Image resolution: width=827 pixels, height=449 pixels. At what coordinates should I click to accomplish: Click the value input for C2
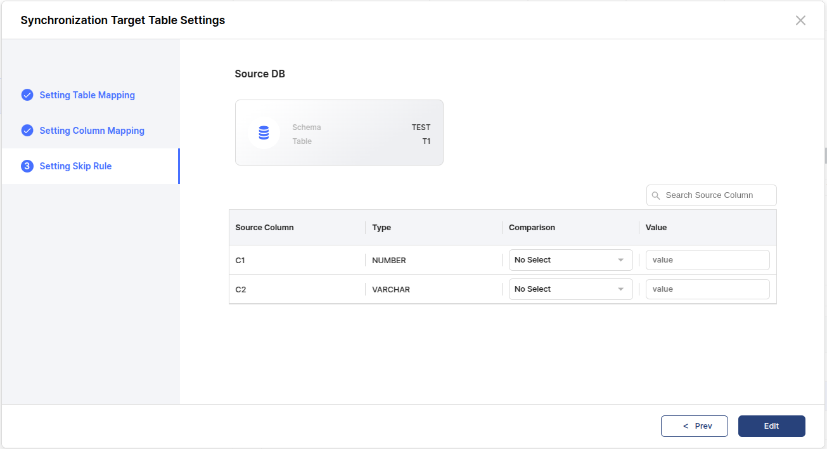(x=707, y=289)
